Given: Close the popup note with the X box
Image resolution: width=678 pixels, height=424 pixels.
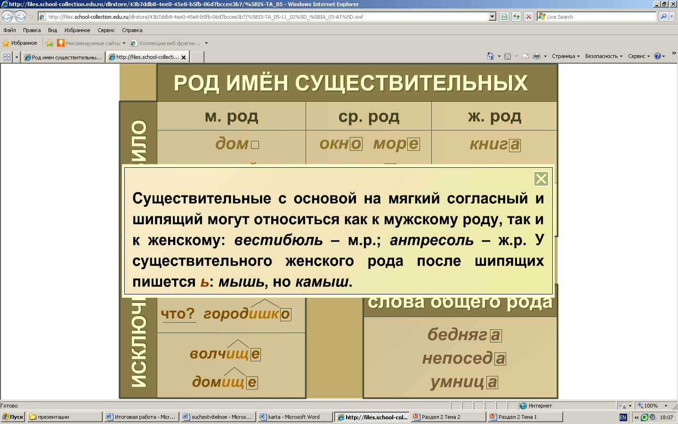Looking at the screenshot, I should 541,179.
